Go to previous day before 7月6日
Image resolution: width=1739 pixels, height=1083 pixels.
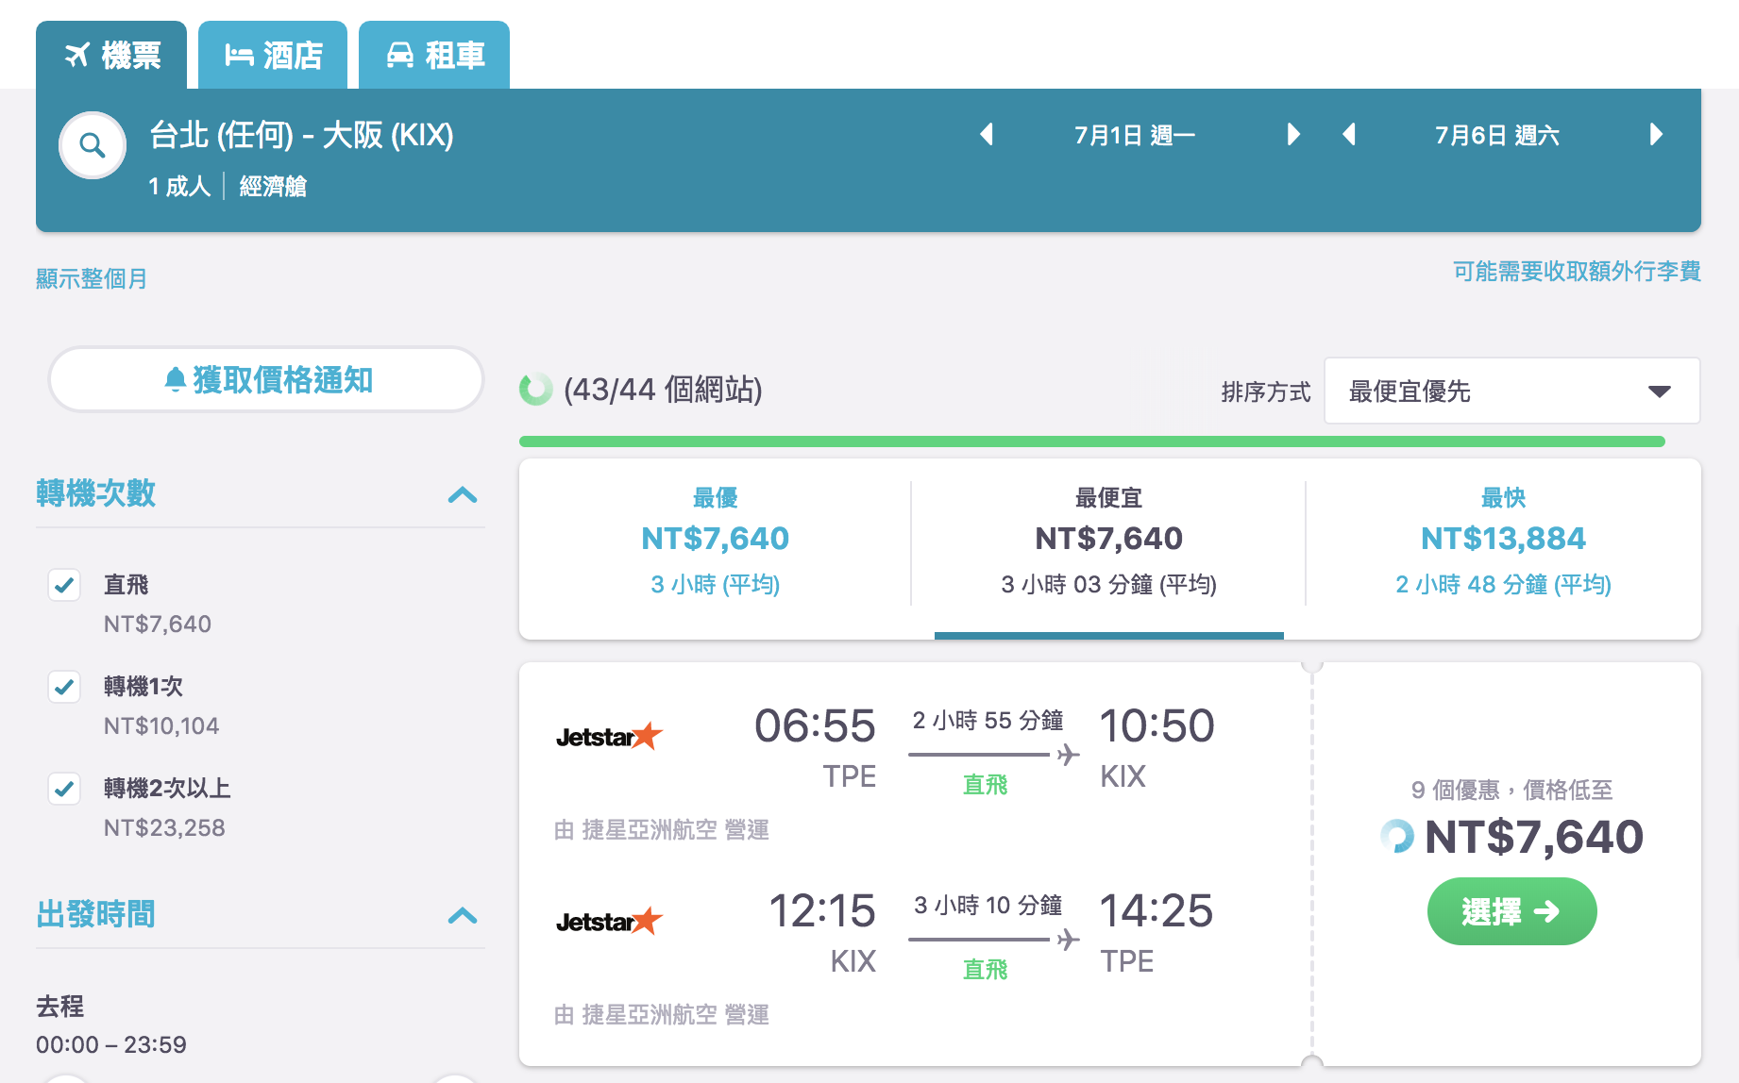[x=1349, y=135]
